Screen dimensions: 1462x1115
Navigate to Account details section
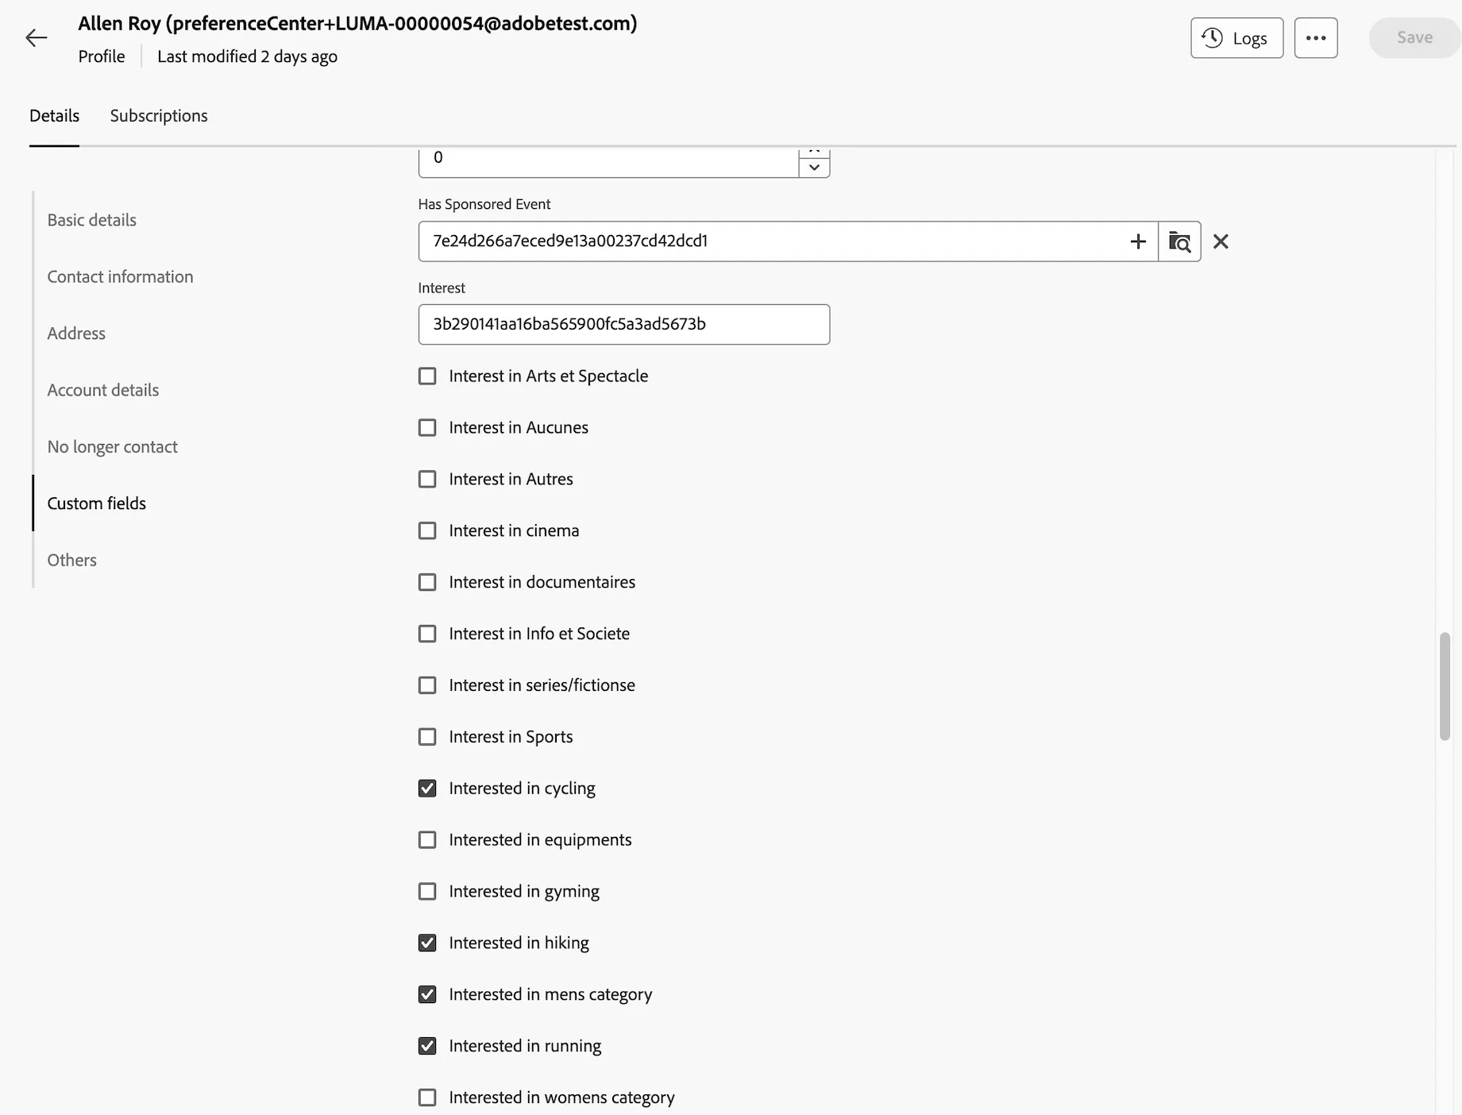(x=103, y=390)
